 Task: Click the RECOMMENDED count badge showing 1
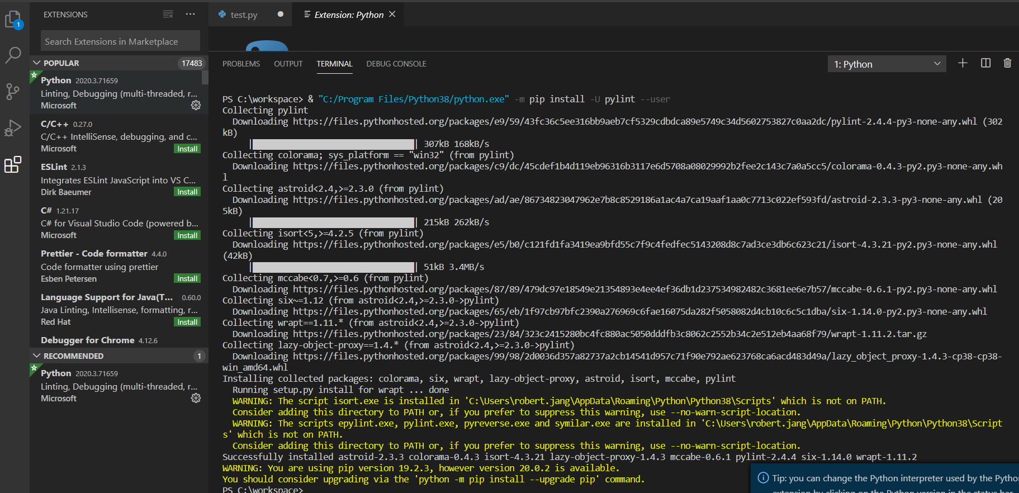[200, 356]
